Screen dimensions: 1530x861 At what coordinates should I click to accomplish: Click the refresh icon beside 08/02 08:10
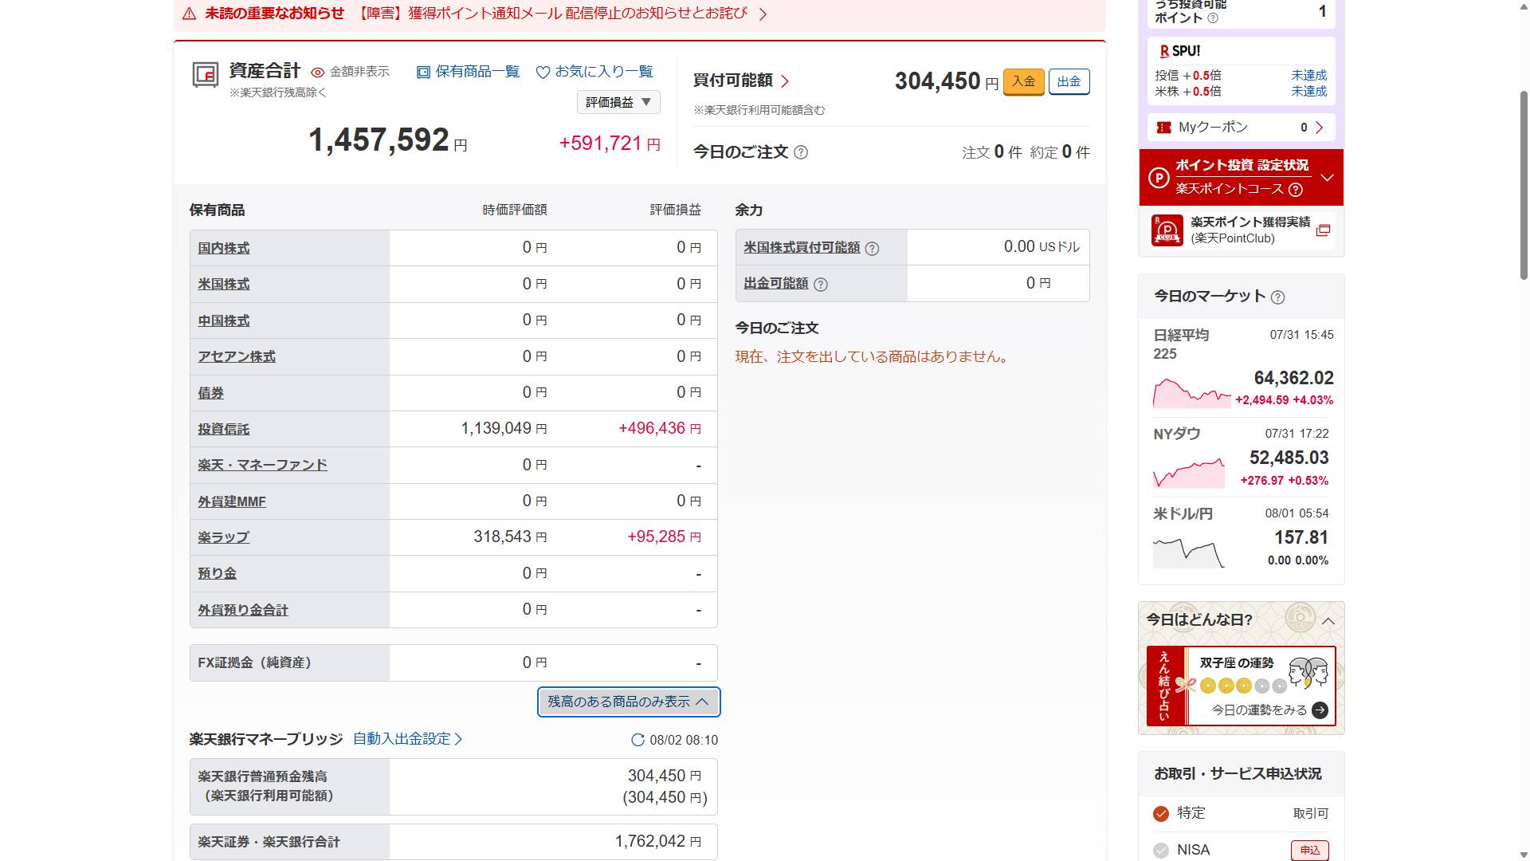click(637, 740)
